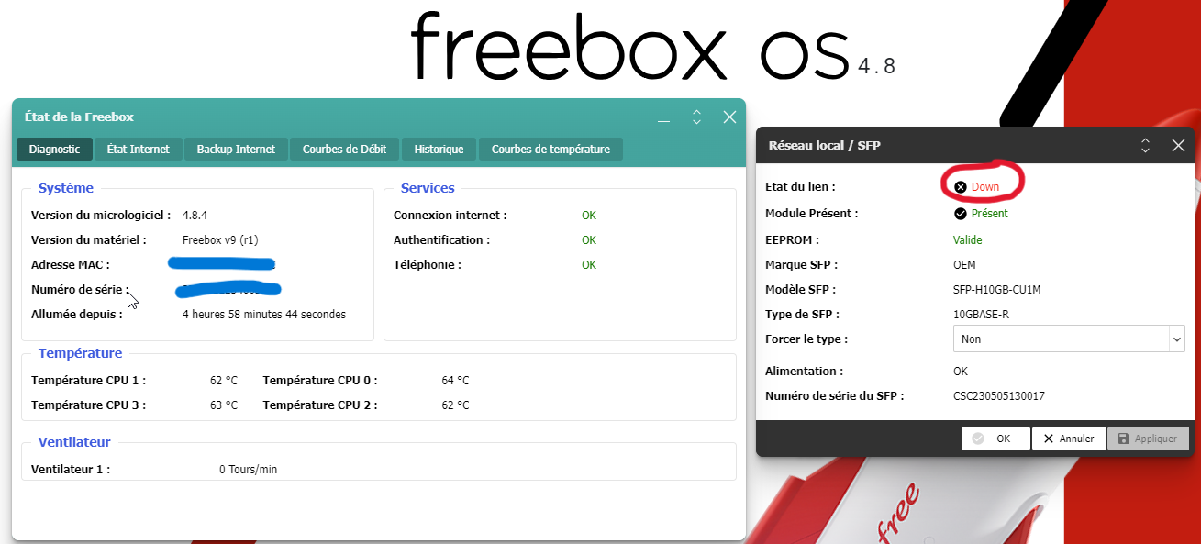The width and height of the screenshot is (1201, 544).
Task: Click the Connexion internet OK status
Action: coord(589,215)
